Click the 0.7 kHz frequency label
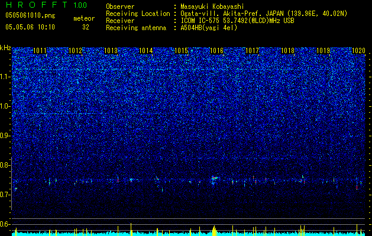372x236 pixels. pyautogui.click(x=5, y=195)
